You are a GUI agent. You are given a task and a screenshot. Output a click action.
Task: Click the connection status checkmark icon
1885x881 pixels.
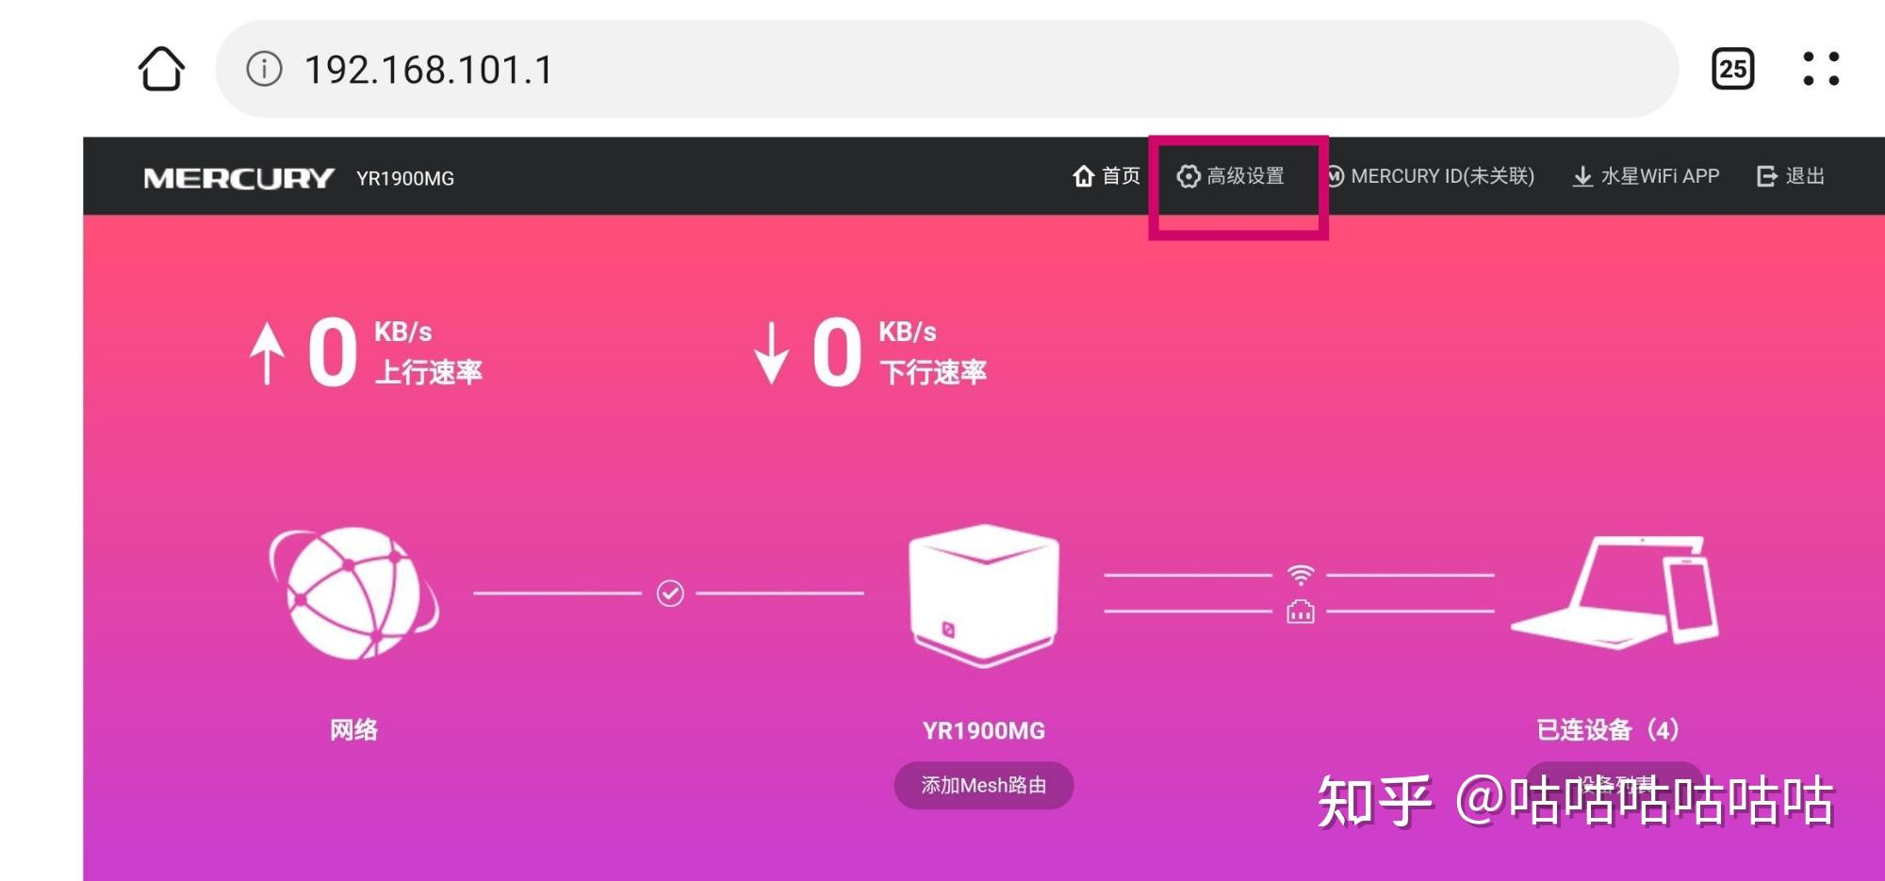(x=670, y=594)
